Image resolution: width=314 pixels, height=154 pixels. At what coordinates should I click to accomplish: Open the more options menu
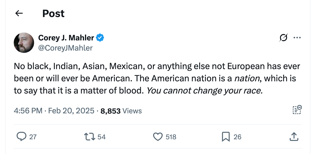(x=297, y=38)
